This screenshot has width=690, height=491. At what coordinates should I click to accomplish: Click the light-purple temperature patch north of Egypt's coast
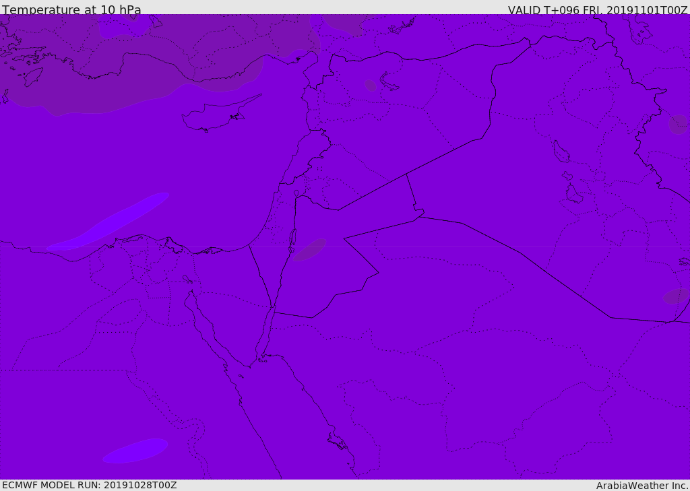(108, 222)
